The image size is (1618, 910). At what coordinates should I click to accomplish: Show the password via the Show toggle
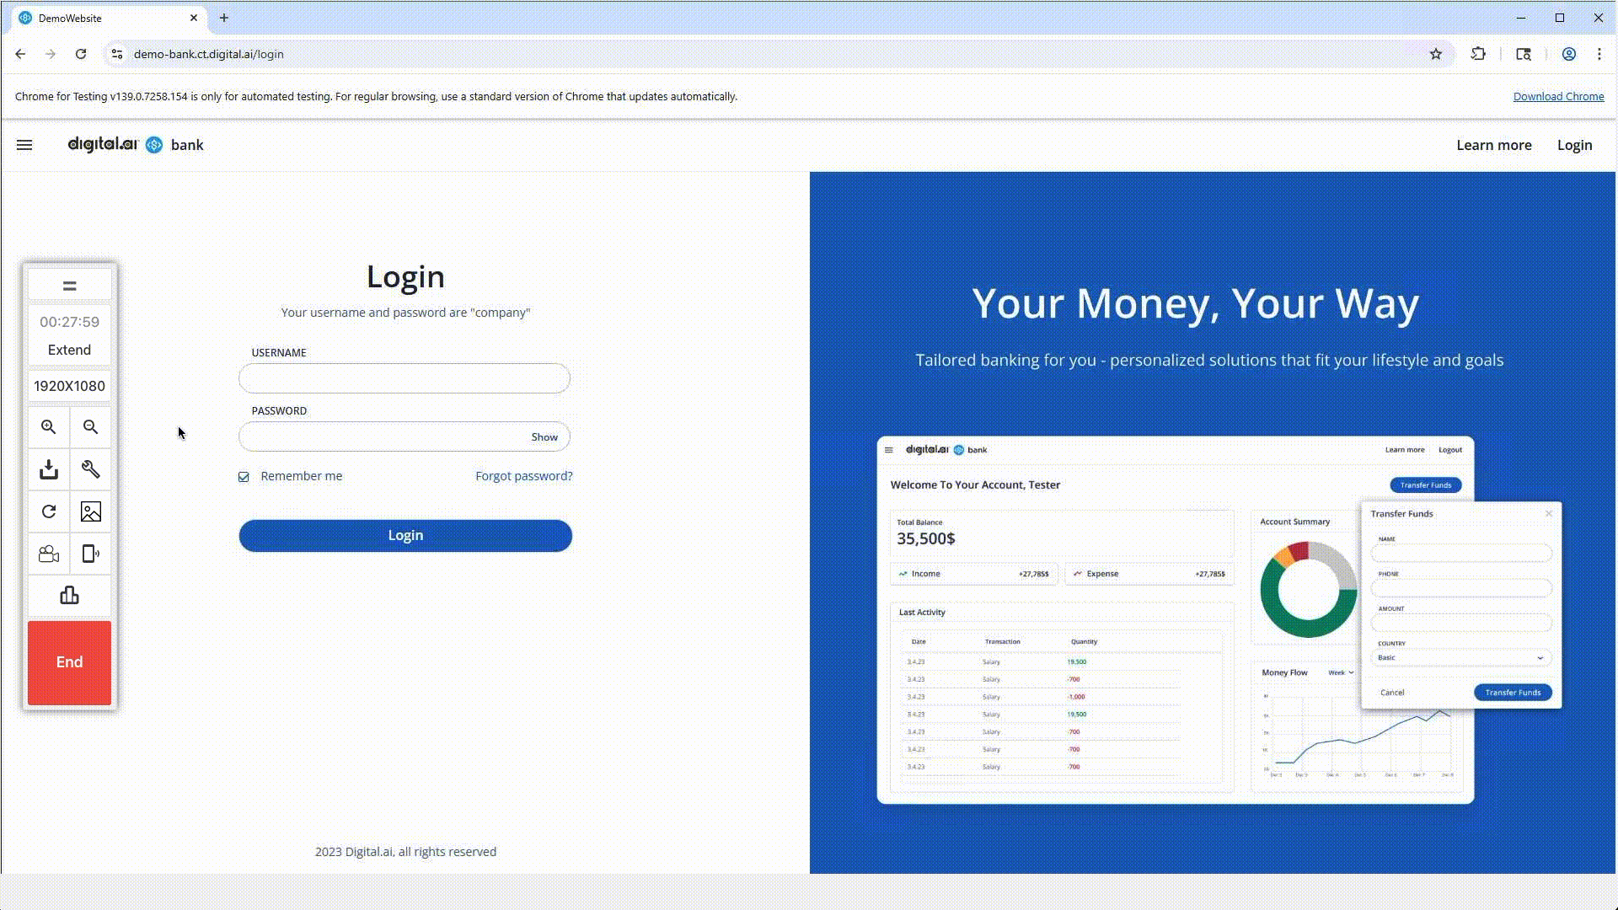(x=544, y=437)
